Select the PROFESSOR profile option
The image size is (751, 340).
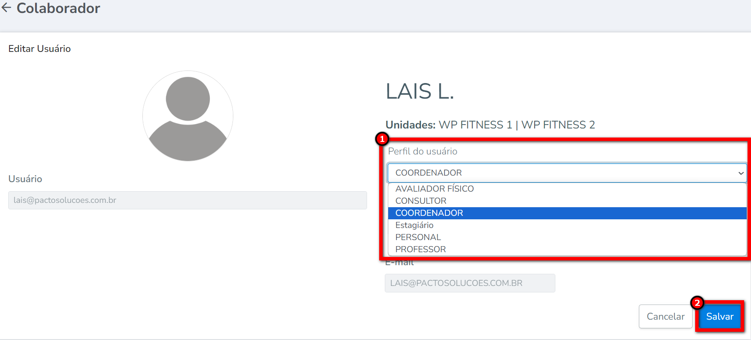pos(420,249)
